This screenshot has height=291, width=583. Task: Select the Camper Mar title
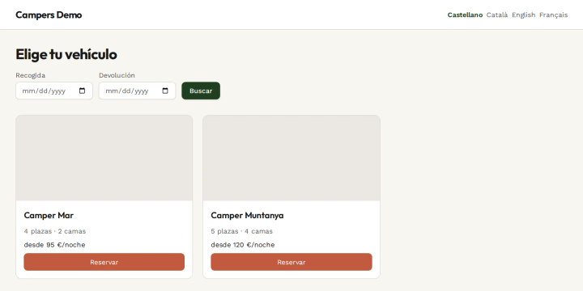(x=49, y=215)
